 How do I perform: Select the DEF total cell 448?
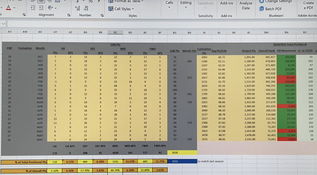point(86,153)
